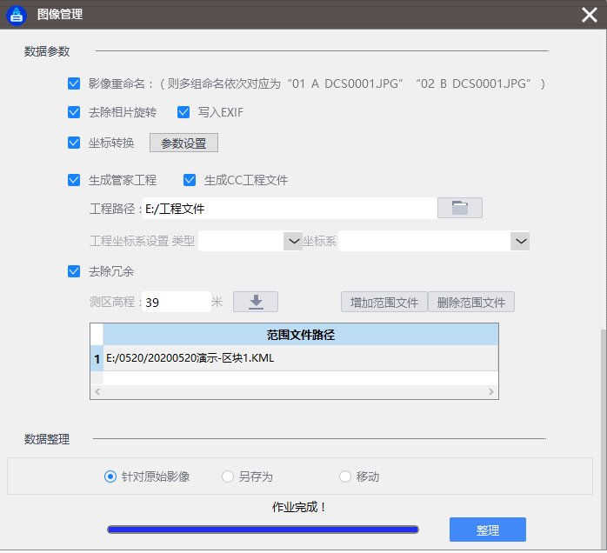Image resolution: width=607 pixels, height=553 pixels.
Task: Click the app logo in title bar
Action: point(17,14)
